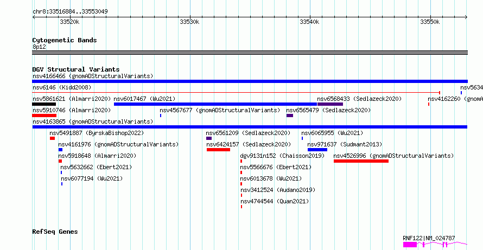Click the 33550k ruler tick label
The image size is (483, 250).
tap(430, 22)
